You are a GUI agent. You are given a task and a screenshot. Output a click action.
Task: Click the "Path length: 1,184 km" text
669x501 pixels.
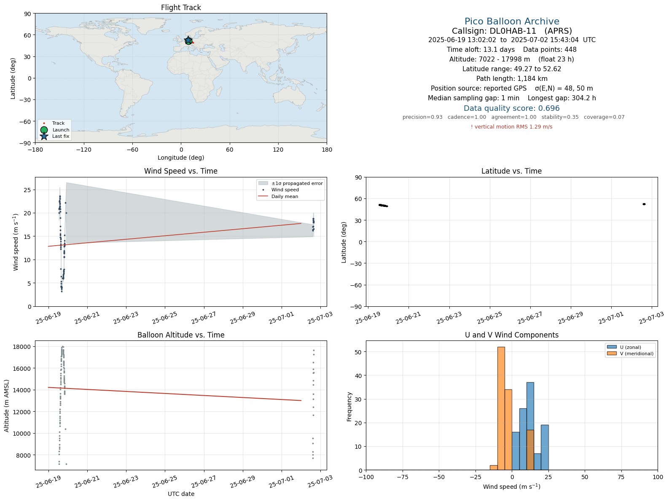coord(512,79)
